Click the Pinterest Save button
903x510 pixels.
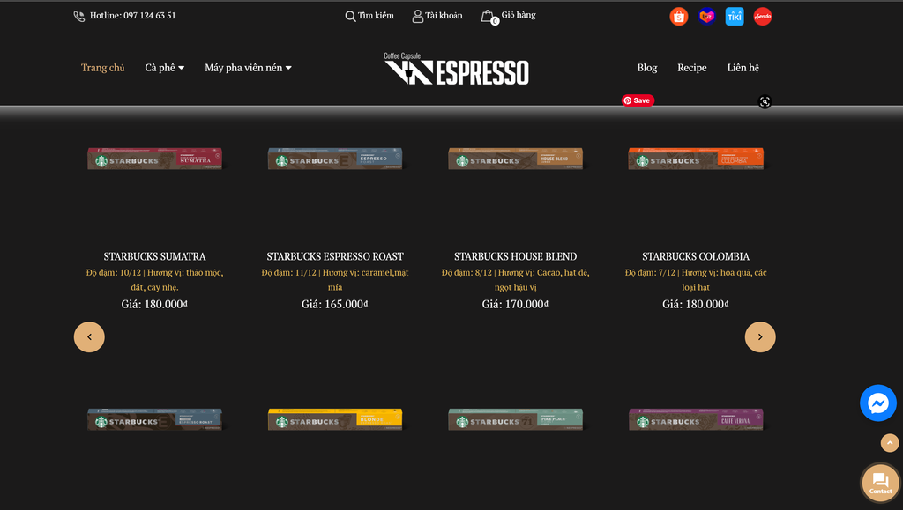pyautogui.click(x=638, y=100)
